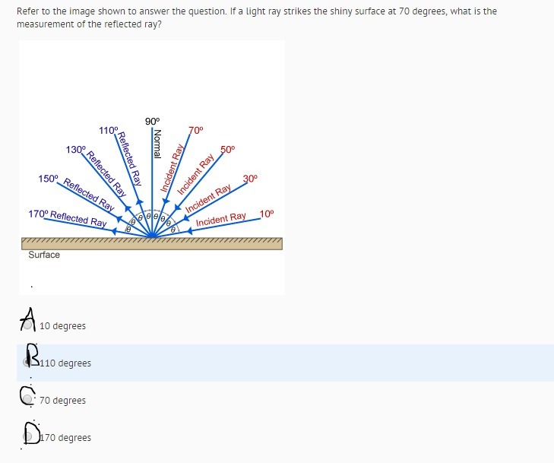Choose the 70 degrees radio option
Screen dimensions: 554x463
tap(28, 399)
